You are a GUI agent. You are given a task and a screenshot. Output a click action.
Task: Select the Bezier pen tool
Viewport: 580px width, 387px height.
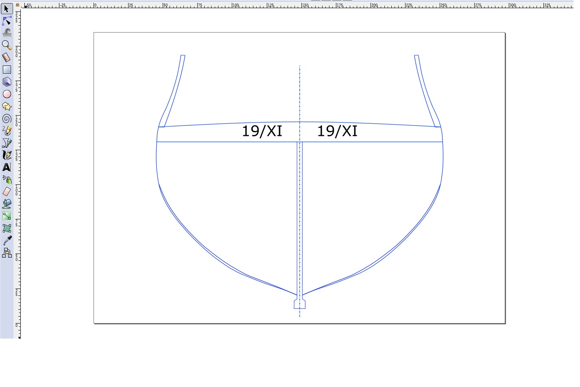point(7,143)
